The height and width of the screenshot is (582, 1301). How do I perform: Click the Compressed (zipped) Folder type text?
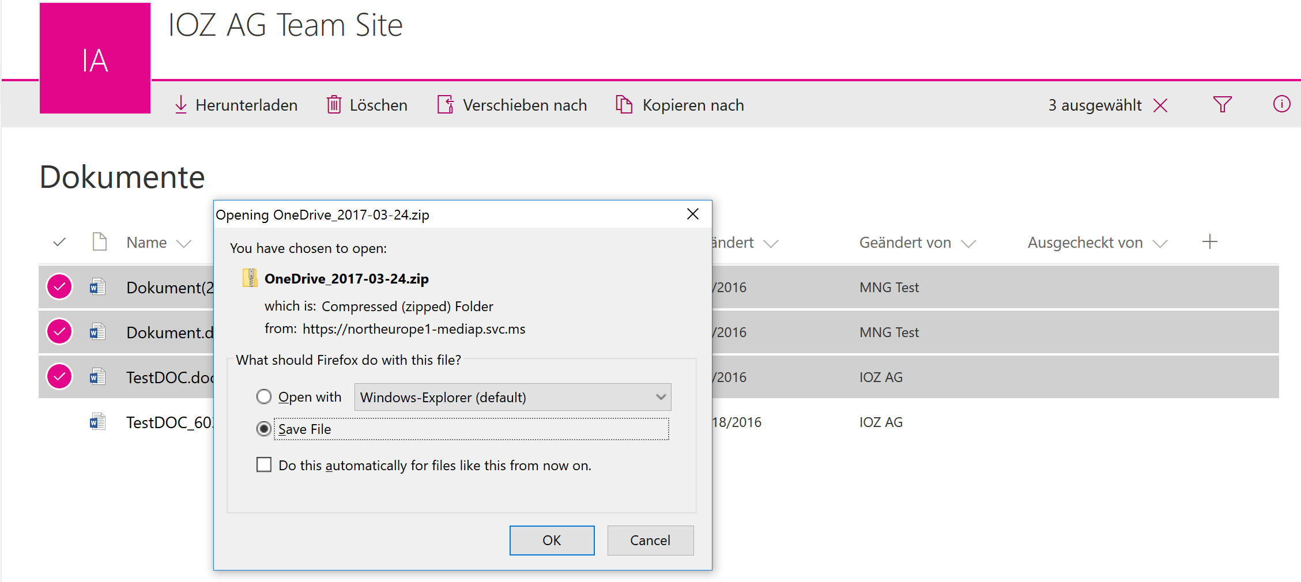coord(408,306)
